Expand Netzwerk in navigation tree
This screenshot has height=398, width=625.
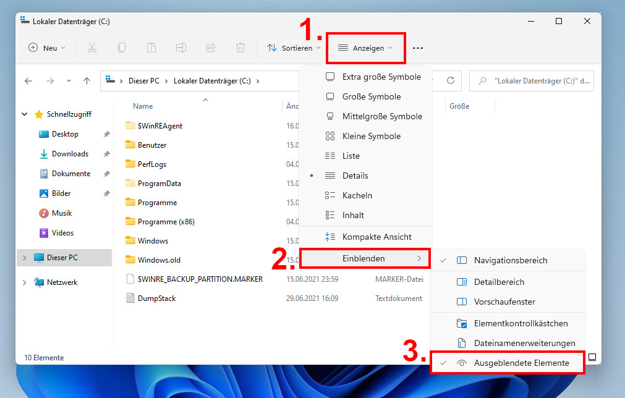click(x=24, y=282)
